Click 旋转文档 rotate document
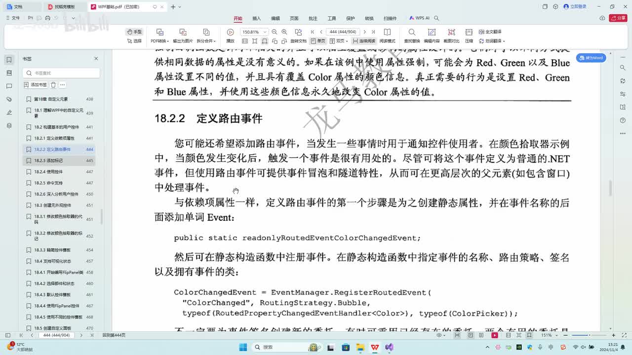This screenshot has width=632, height=355. [298, 36]
